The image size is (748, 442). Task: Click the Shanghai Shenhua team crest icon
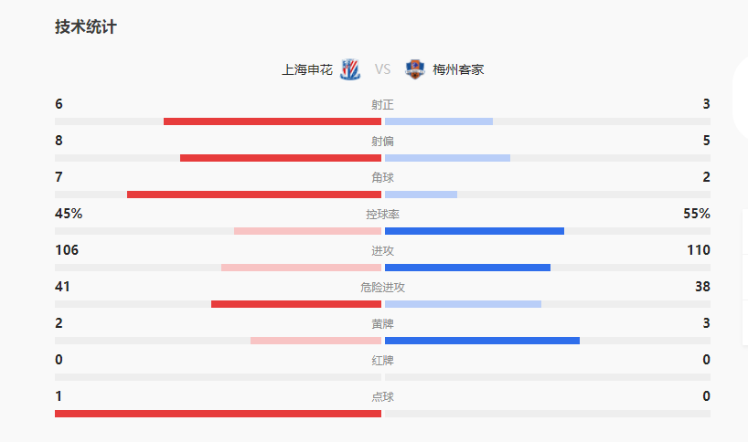click(x=349, y=69)
